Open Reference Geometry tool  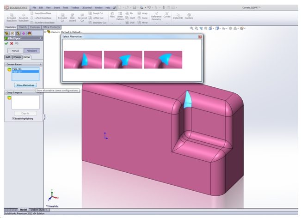[156, 17]
